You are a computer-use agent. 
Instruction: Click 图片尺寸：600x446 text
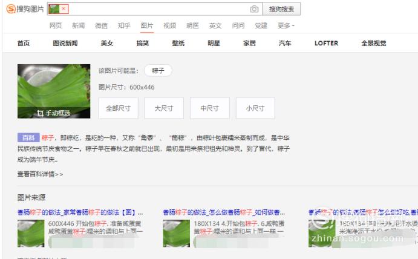(126, 87)
